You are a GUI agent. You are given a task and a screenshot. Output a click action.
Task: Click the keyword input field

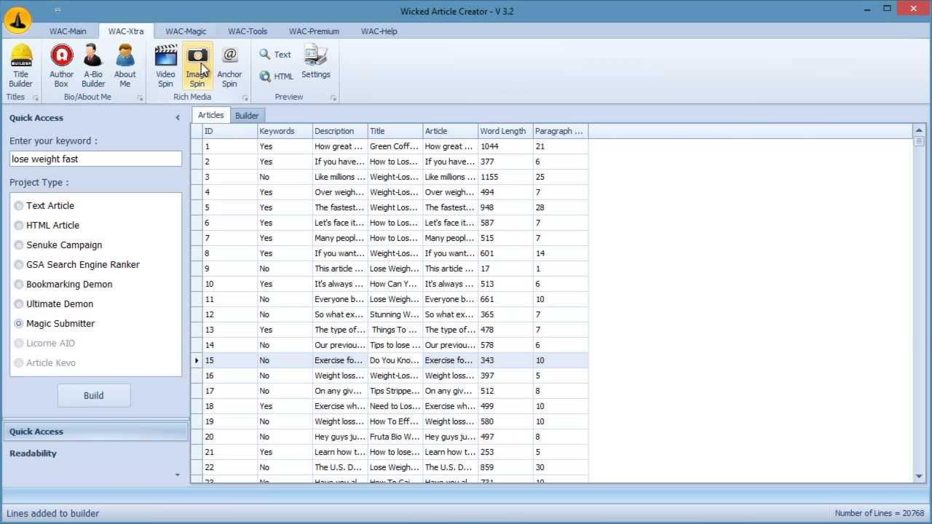click(95, 159)
